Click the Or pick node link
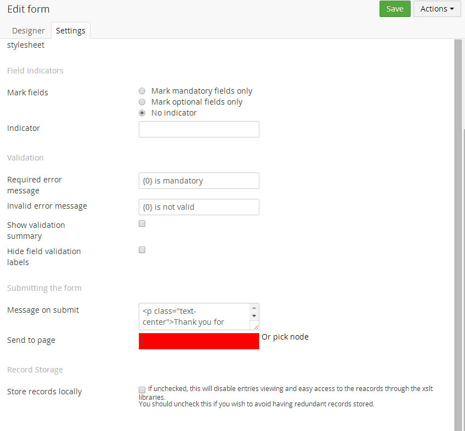465x431 pixels. pyautogui.click(x=285, y=337)
